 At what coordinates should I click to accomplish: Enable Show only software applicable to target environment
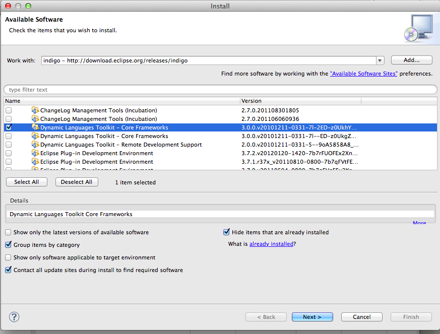pyautogui.click(x=8, y=257)
